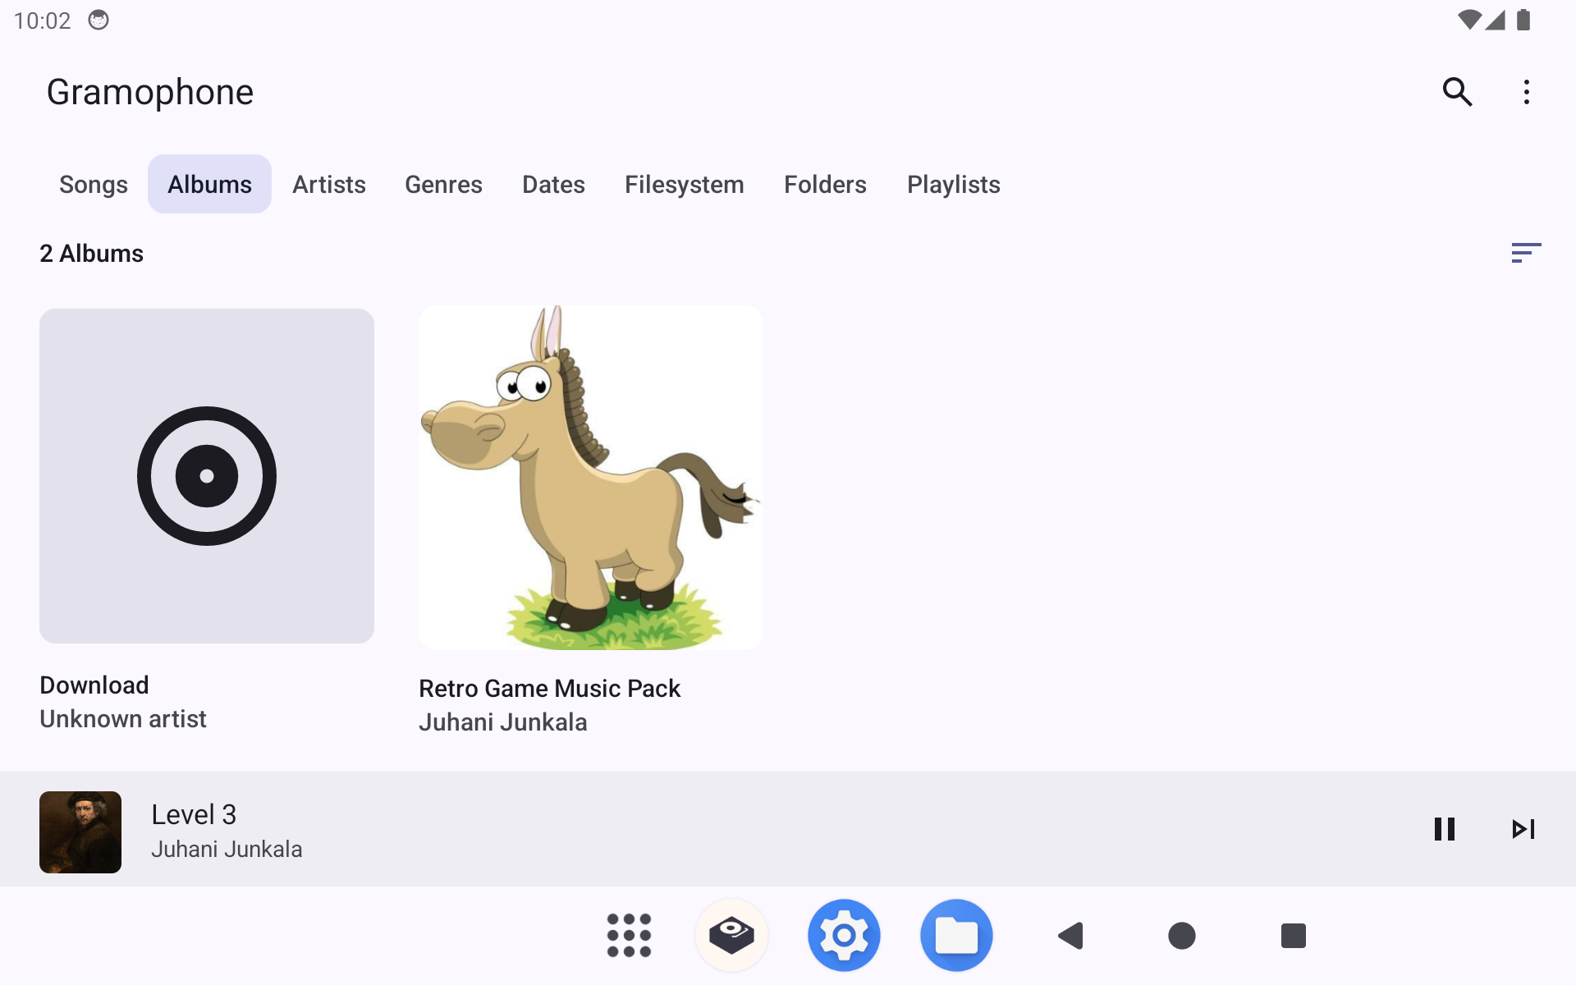Open the Retro Game Music Pack artwork
Viewport: 1576px width, 985px height.
click(591, 478)
